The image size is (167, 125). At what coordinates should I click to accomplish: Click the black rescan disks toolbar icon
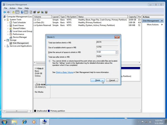(35, 12)
